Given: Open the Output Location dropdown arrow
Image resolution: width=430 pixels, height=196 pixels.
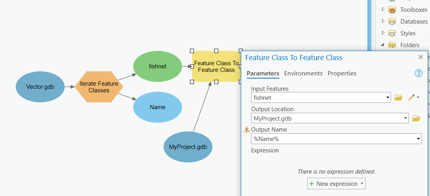Looking at the screenshot, I should 406,118.
